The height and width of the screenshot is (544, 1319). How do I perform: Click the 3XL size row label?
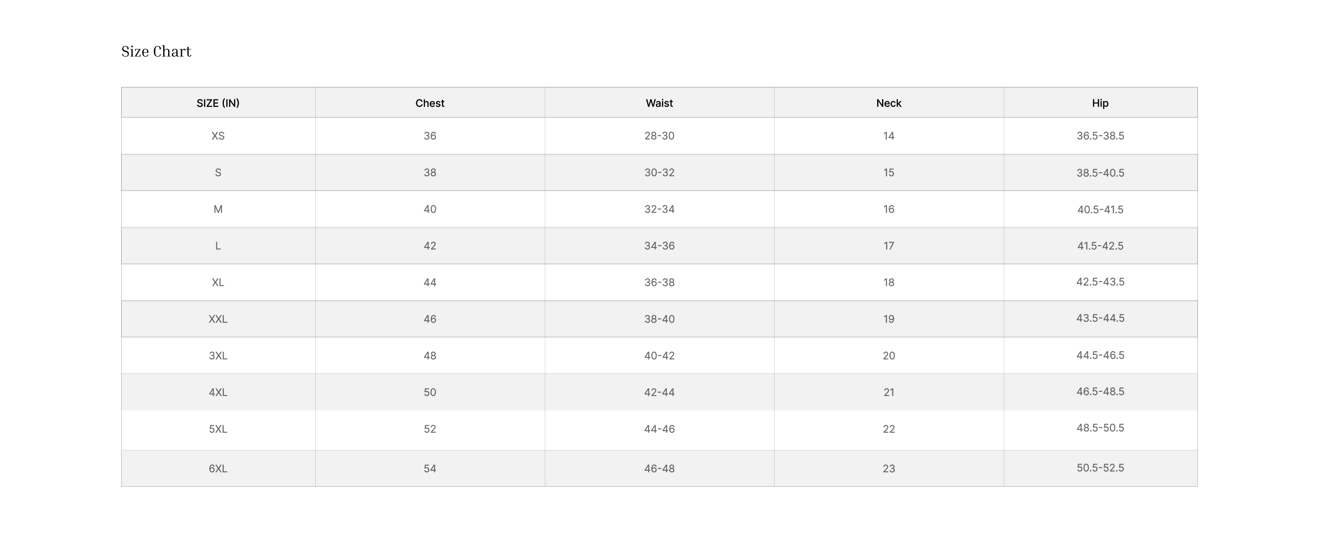pos(218,356)
